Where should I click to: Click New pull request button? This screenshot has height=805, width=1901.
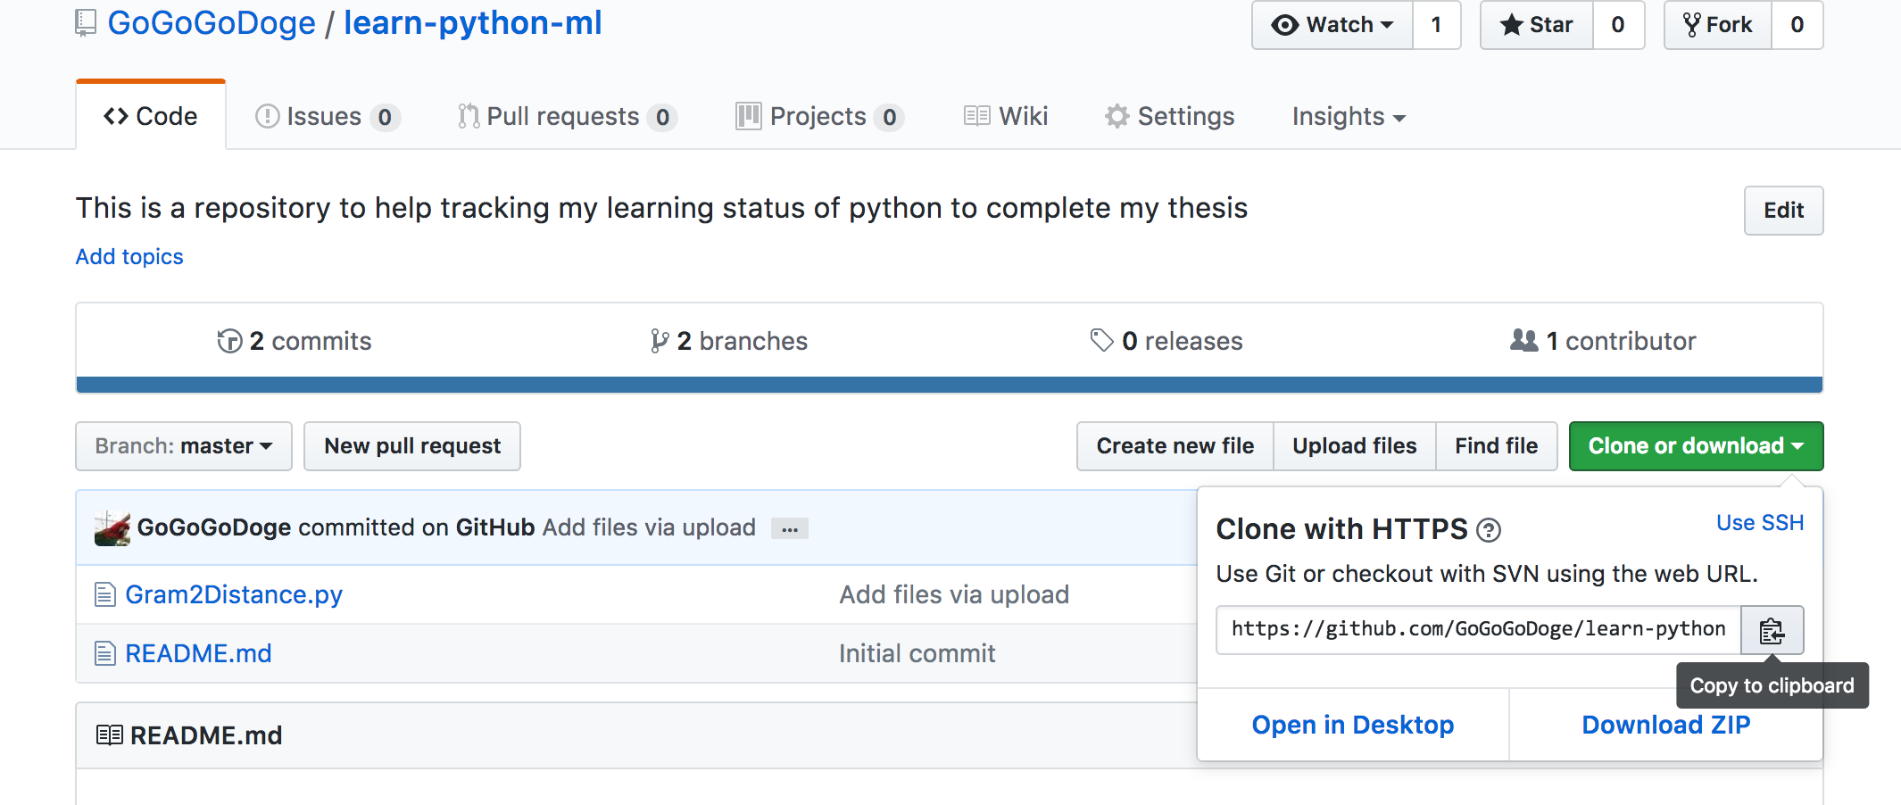[x=412, y=446]
